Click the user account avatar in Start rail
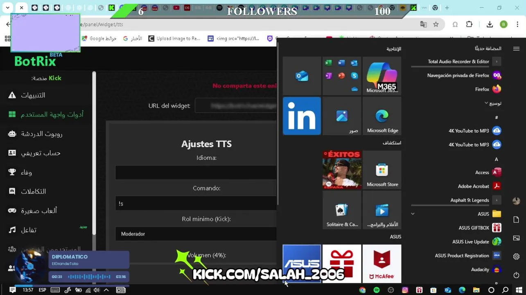This screenshot has width=526, height=295. pyautogui.click(x=516, y=201)
